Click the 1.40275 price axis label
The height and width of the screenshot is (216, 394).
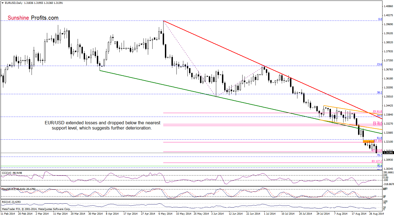tap(389, 15)
